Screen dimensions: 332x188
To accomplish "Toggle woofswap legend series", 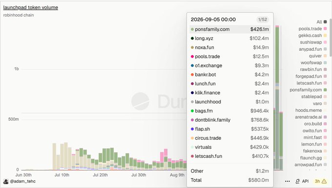I will [x=314, y=63].
